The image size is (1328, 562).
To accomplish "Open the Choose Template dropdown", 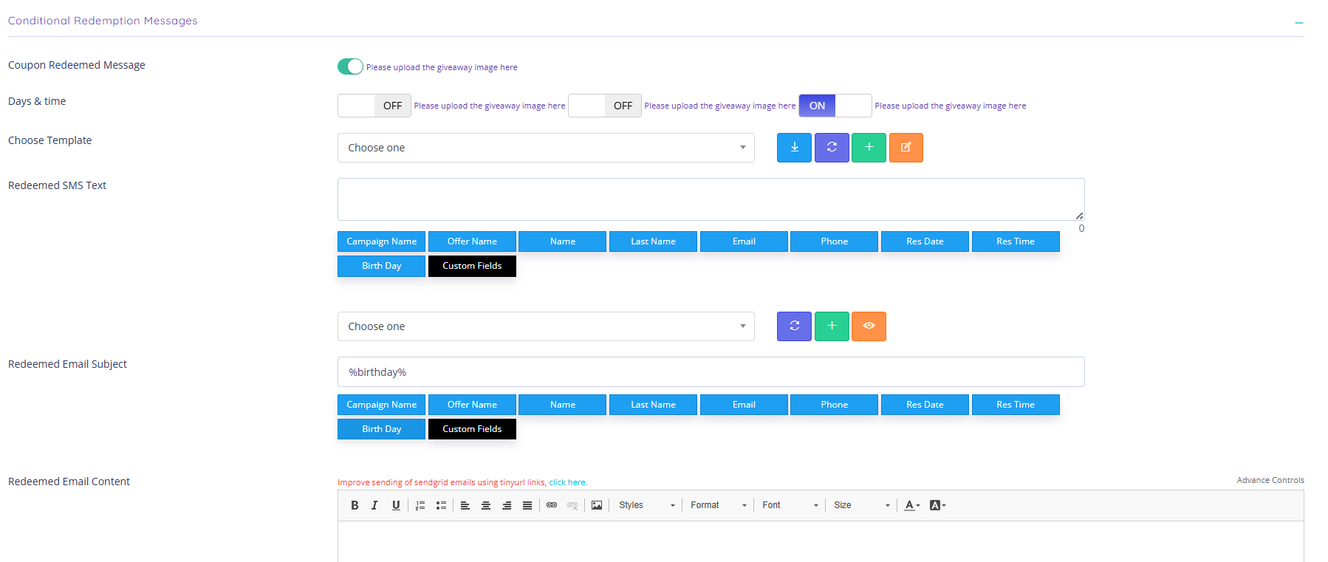I will [546, 148].
